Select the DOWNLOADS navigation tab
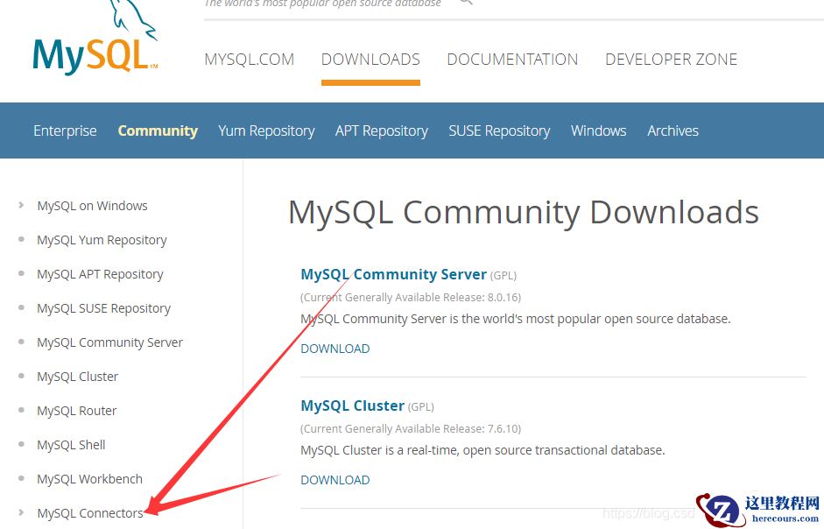The height and width of the screenshot is (529, 824). (370, 59)
